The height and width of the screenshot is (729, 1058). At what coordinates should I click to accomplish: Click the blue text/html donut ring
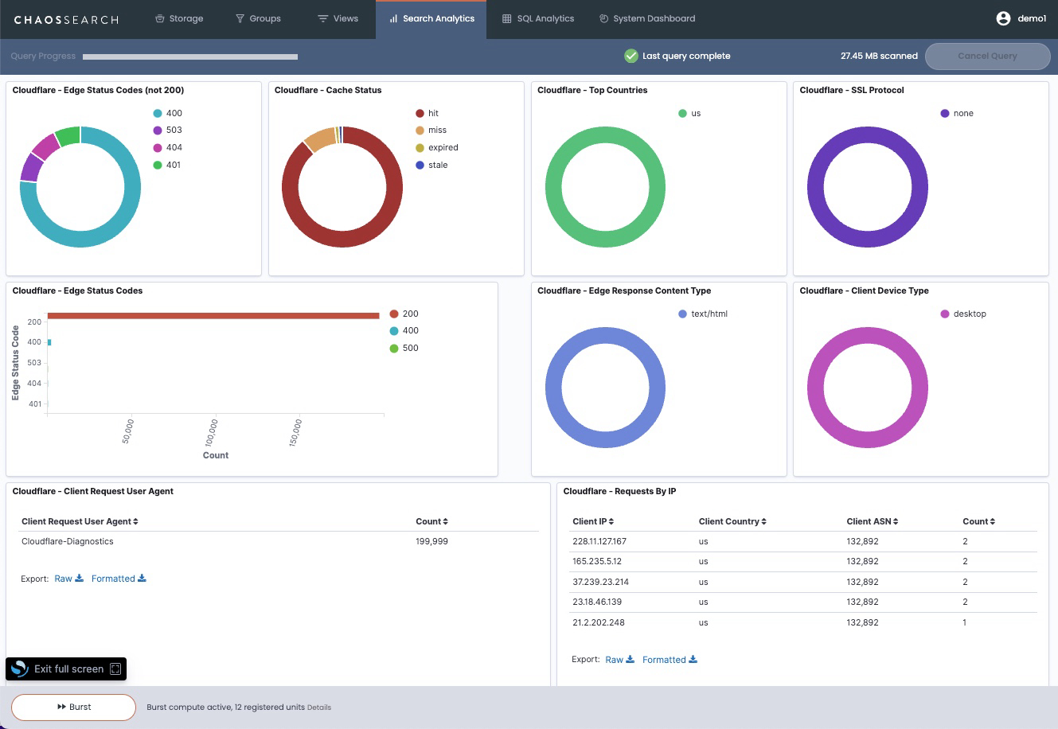click(605, 439)
